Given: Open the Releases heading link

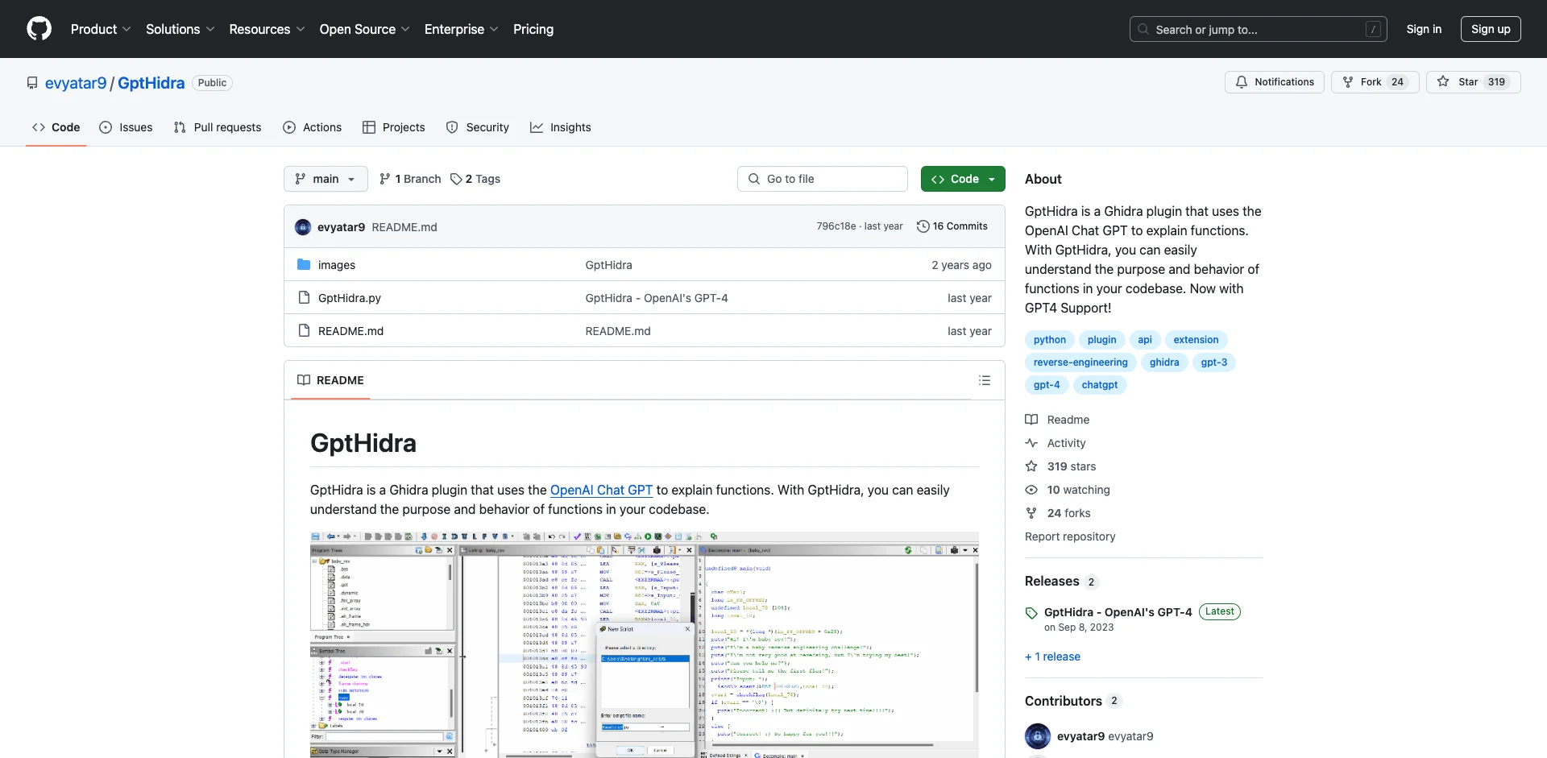Looking at the screenshot, I should coord(1061,582).
